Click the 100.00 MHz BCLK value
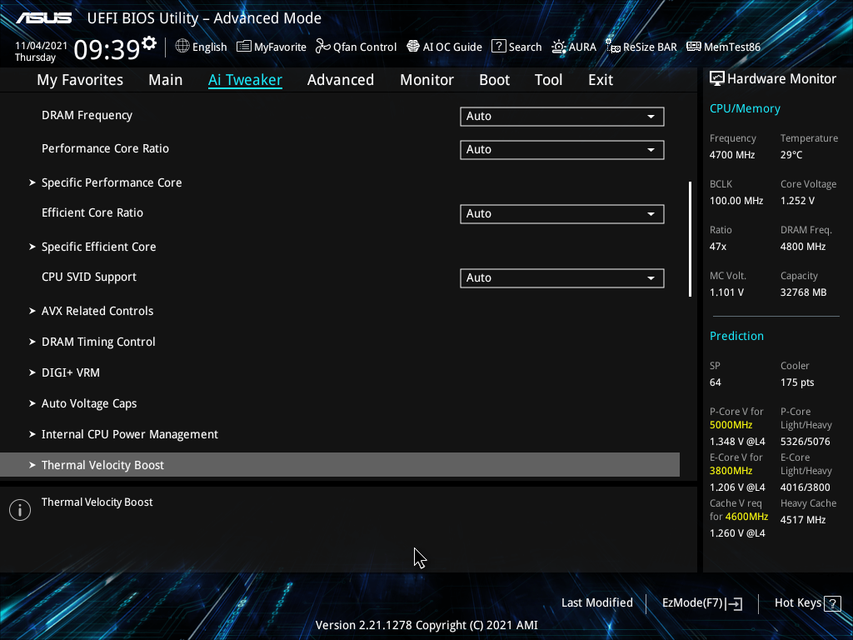This screenshot has width=853, height=640. point(736,201)
